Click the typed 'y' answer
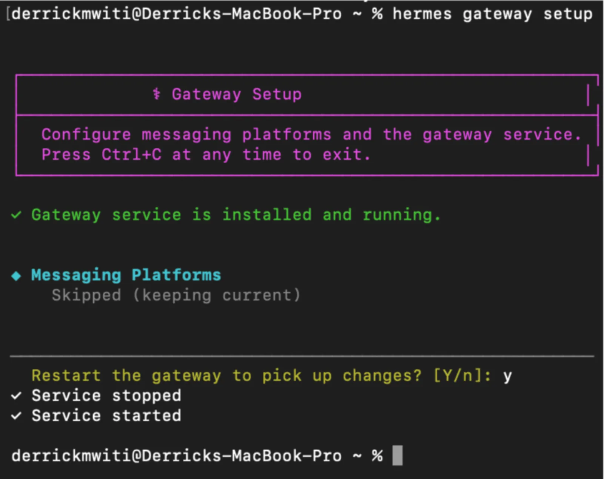This screenshot has height=479, width=604. (x=507, y=377)
